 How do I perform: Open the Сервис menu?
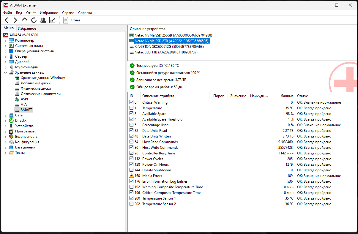click(68, 13)
